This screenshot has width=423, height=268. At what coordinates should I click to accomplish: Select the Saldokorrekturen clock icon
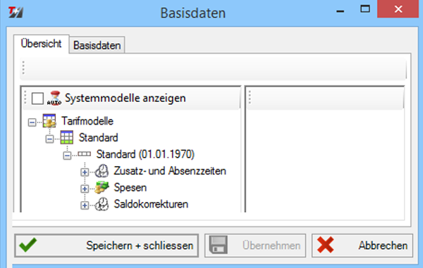pos(102,204)
